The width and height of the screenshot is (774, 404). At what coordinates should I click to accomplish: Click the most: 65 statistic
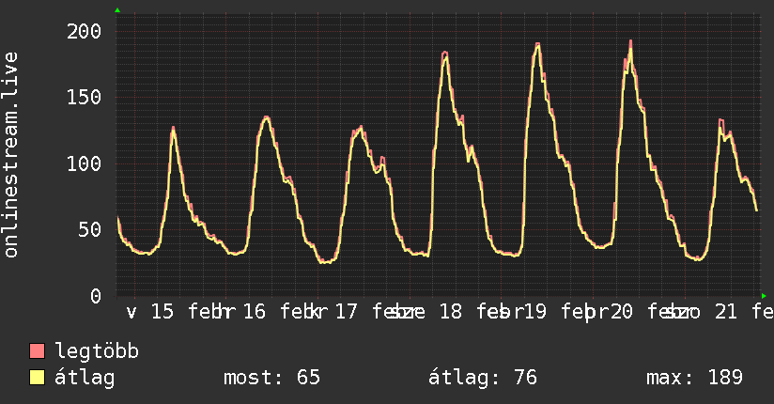pyautogui.click(x=272, y=378)
